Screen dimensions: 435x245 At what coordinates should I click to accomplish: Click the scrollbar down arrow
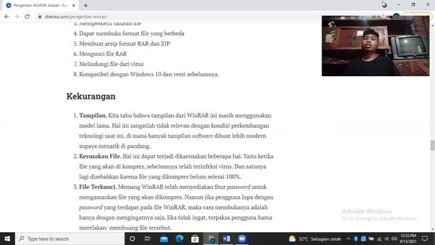[x=432, y=229]
